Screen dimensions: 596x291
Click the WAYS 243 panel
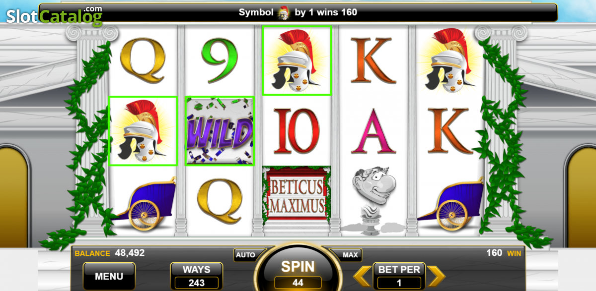[197, 276]
